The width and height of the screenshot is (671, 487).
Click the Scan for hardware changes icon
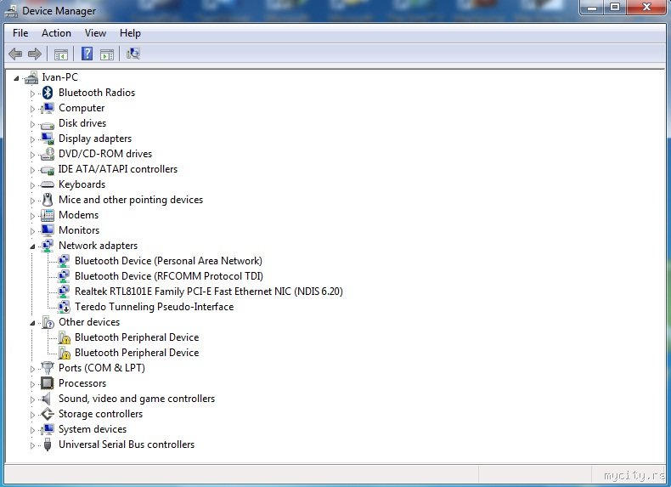tap(133, 54)
